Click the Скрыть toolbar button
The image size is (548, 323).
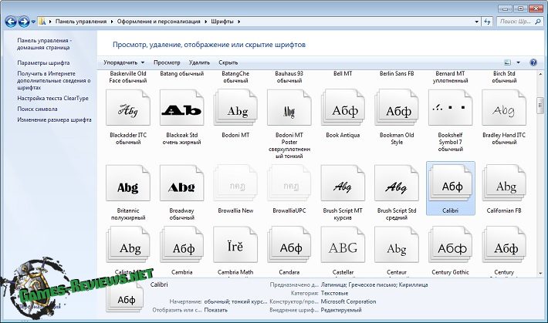(x=228, y=62)
